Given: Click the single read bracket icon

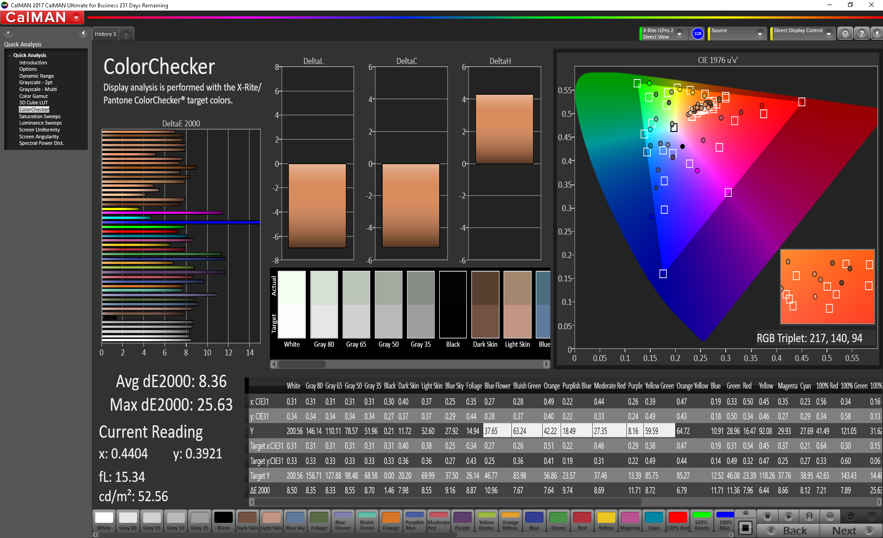Looking at the screenshot, I should 809,516.
